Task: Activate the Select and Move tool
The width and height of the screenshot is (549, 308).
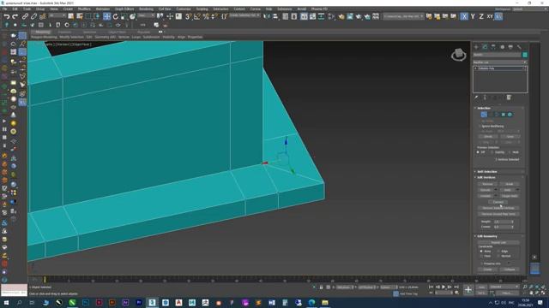Action: click(106, 16)
